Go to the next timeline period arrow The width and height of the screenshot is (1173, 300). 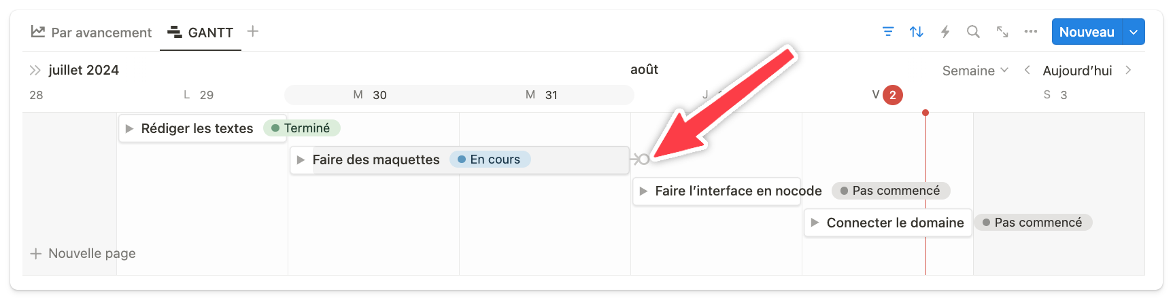[1128, 70]
